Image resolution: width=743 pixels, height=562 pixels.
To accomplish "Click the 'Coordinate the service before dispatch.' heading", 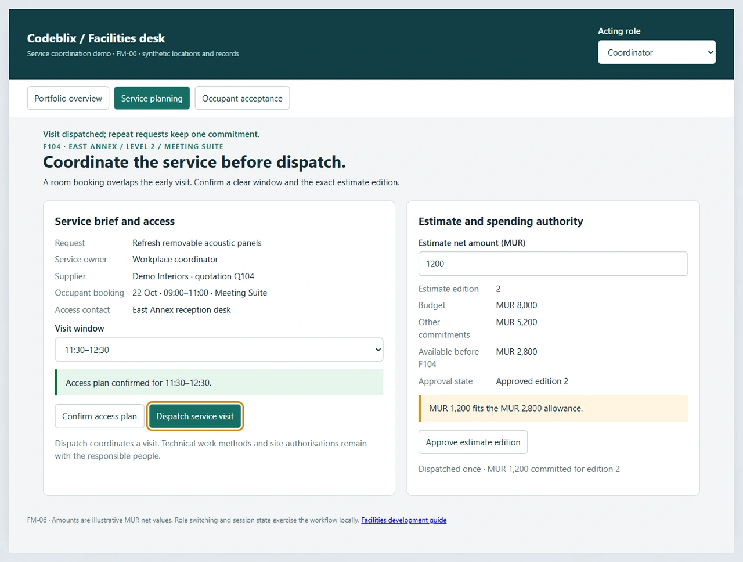I will [194, 162].
